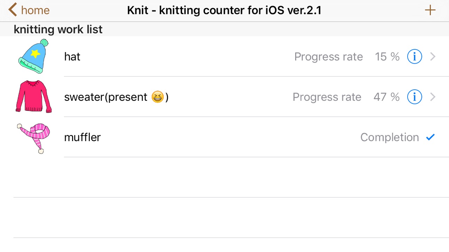Screen dimensions: 449x252
Task: Open info icon for hat
Action: click(x=415, y=56)
